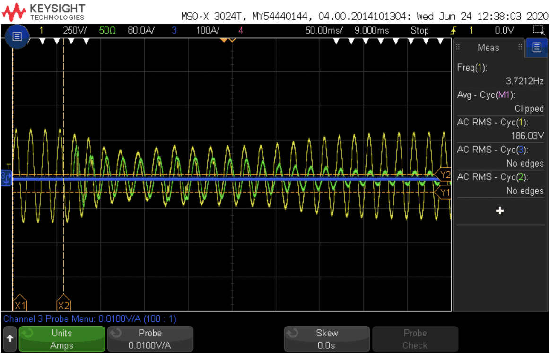Open the Probe 0.0100V/A softkey
Image resolution: width=550 pixels, height=353 pixels.
click(x=150, y=339)
